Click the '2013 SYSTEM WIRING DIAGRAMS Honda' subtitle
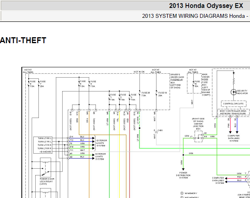This screenshot has width=250, height=198. (193, 16)
